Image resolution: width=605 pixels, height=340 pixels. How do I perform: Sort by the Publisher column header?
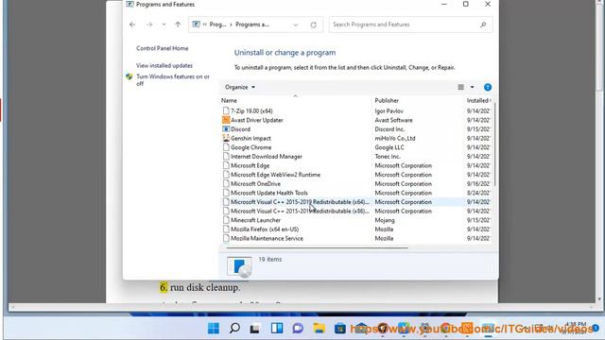(x=387, y=100)
